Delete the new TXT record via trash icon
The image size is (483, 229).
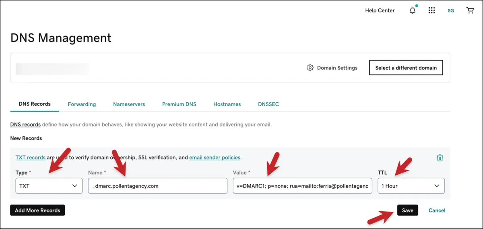click(440, 158)
